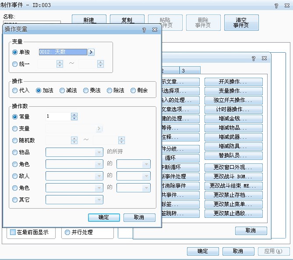The height and width of the screenshot is (260, 293).
Task: Open the 增减金钱 command
Action: (x=233, y=119)
